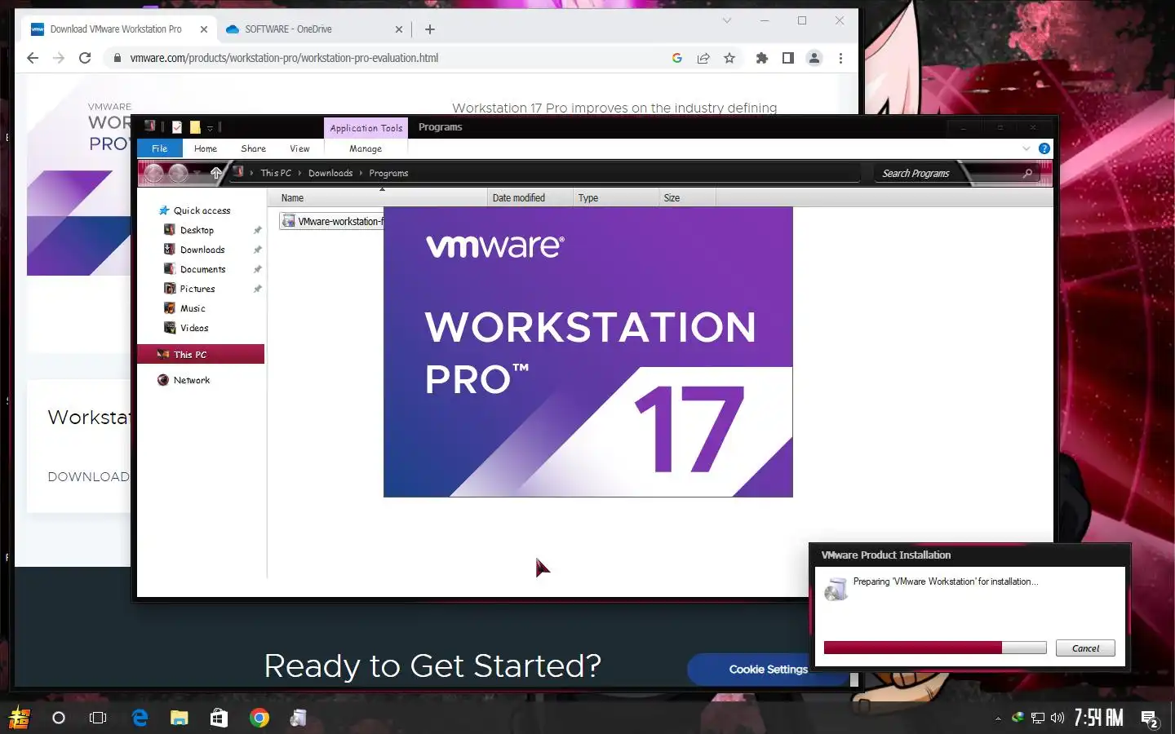Bookmark this page with the star icon
The image size is (1175, 734).
coord(729,58)
